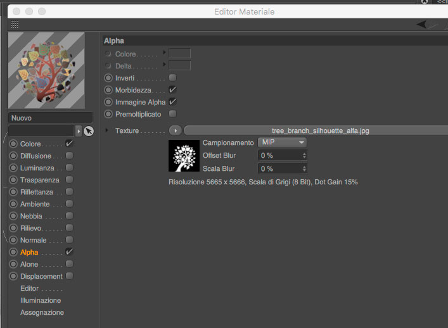
Task: Click the circle icon beside Luminanza channel
Action: click(x=13, y=168)
